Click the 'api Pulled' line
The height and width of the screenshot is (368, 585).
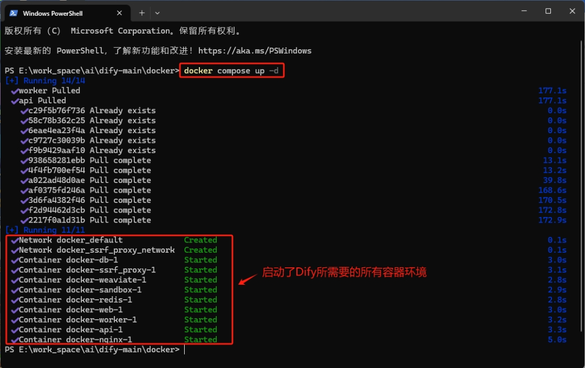click(38, 101)
